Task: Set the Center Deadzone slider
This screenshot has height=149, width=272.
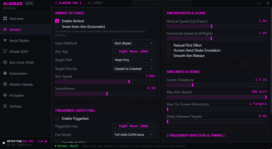Action: tap(216, 85)
